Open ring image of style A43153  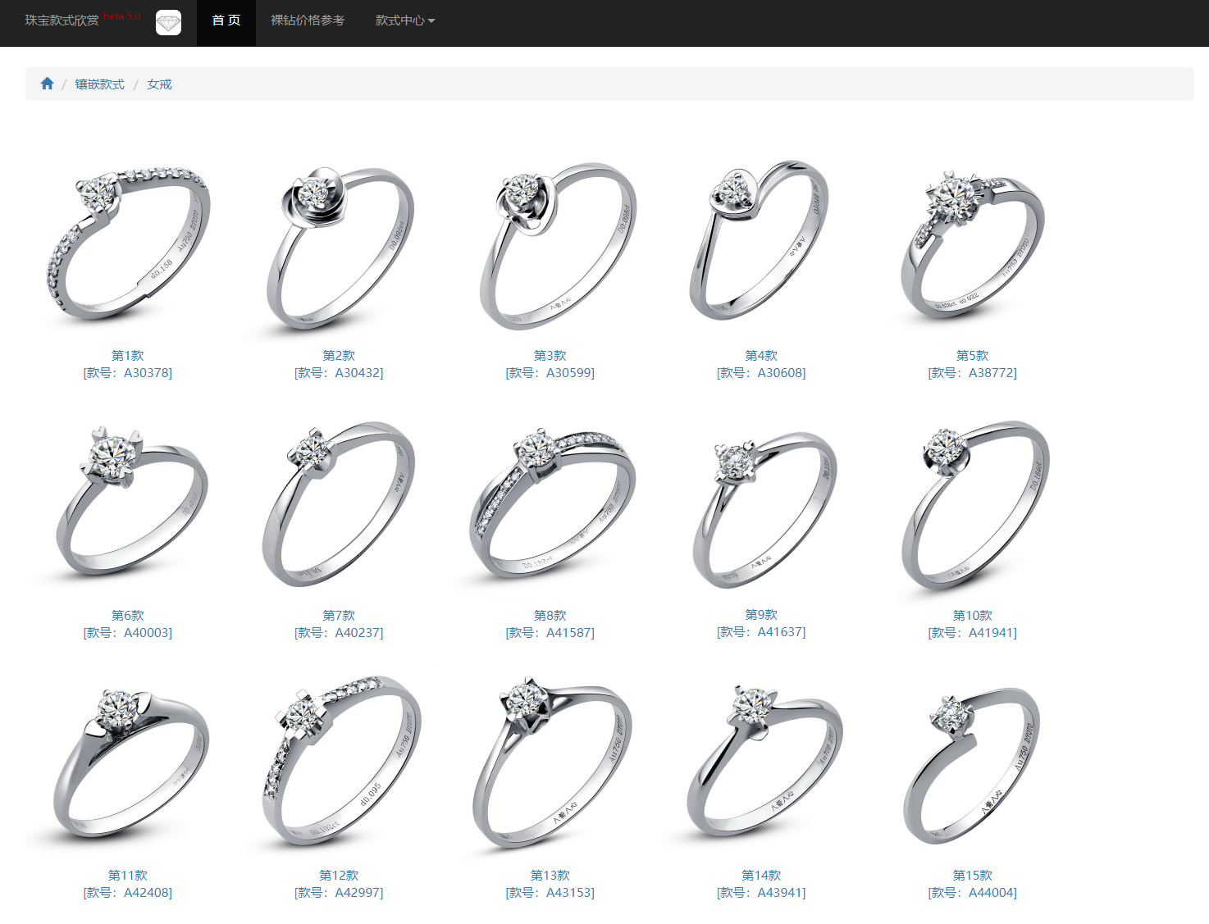click(550, 763)
